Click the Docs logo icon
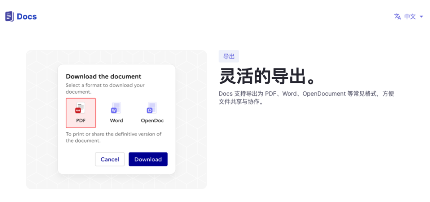The height and width of the screenshot is (202, 430). (10, 16)
